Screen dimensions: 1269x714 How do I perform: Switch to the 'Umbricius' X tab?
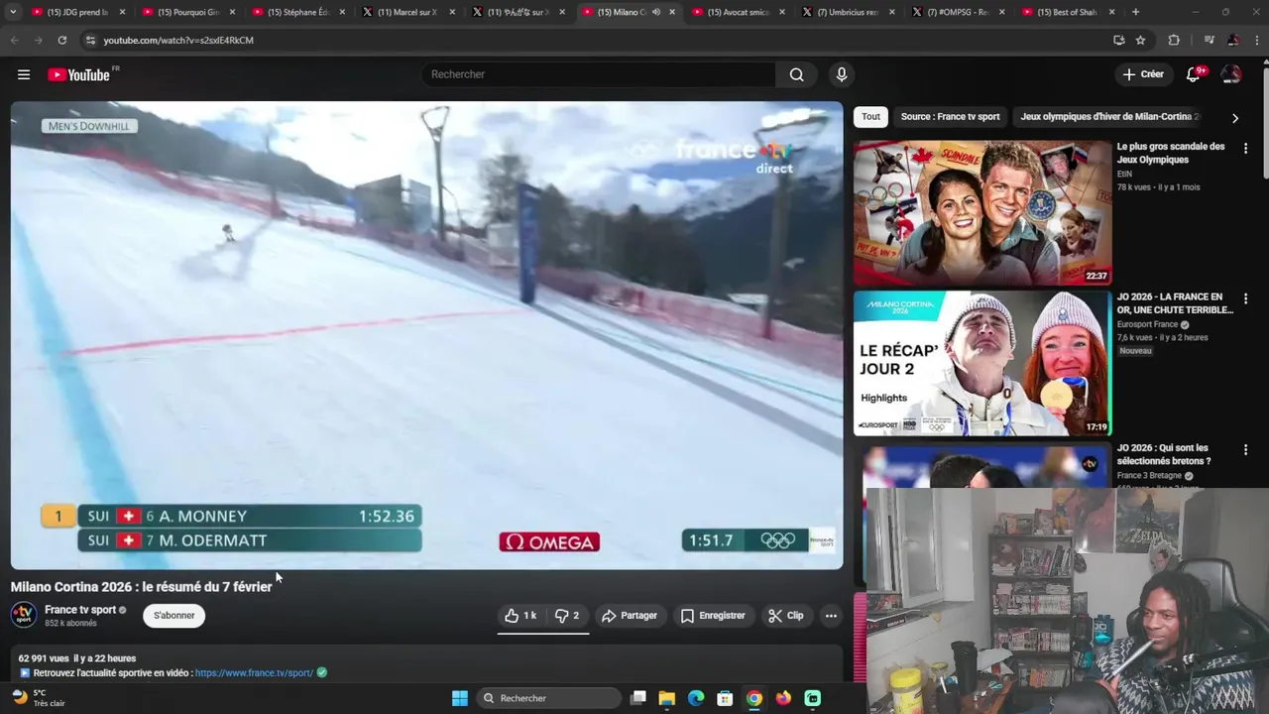[848, 12]
